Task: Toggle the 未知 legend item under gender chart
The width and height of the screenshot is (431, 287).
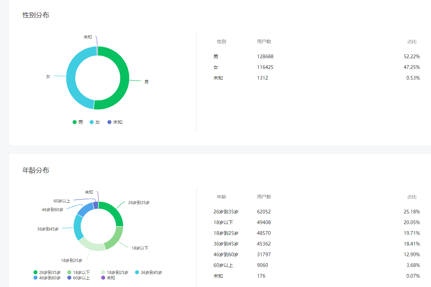Action: [x=115, y=122]
